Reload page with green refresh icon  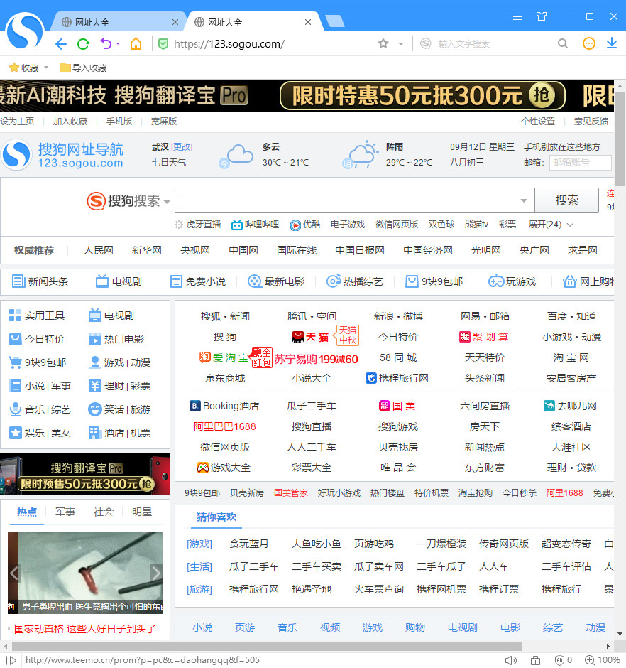tap(84, 44)
